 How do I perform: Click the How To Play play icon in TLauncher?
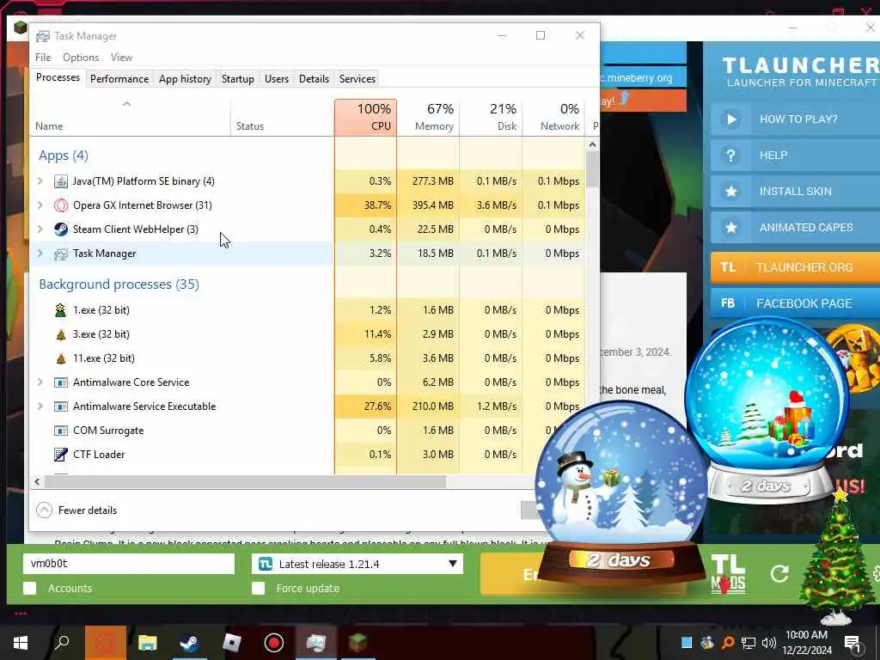(730, 119)
